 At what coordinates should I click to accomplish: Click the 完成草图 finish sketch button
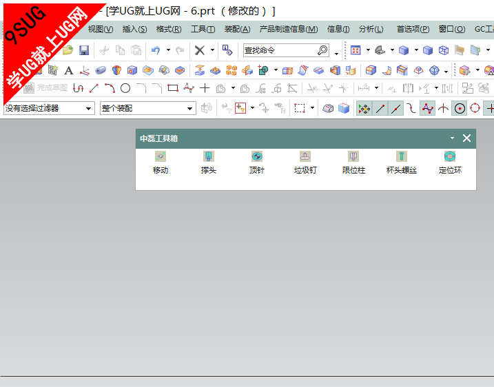point(46,88)
